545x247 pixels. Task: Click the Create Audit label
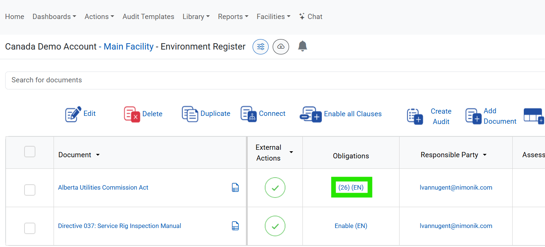coord(441,116)
